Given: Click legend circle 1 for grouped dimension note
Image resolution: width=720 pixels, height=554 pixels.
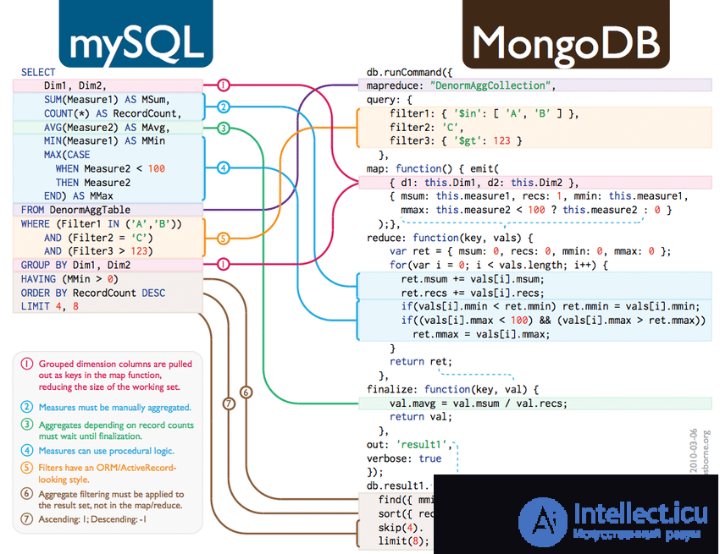Looking at the screenshot, I should pos(27,365).
